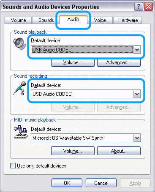155x192 pixels.
Task: Enable Use only default devices checkbox
Action: tap(13, 166)
